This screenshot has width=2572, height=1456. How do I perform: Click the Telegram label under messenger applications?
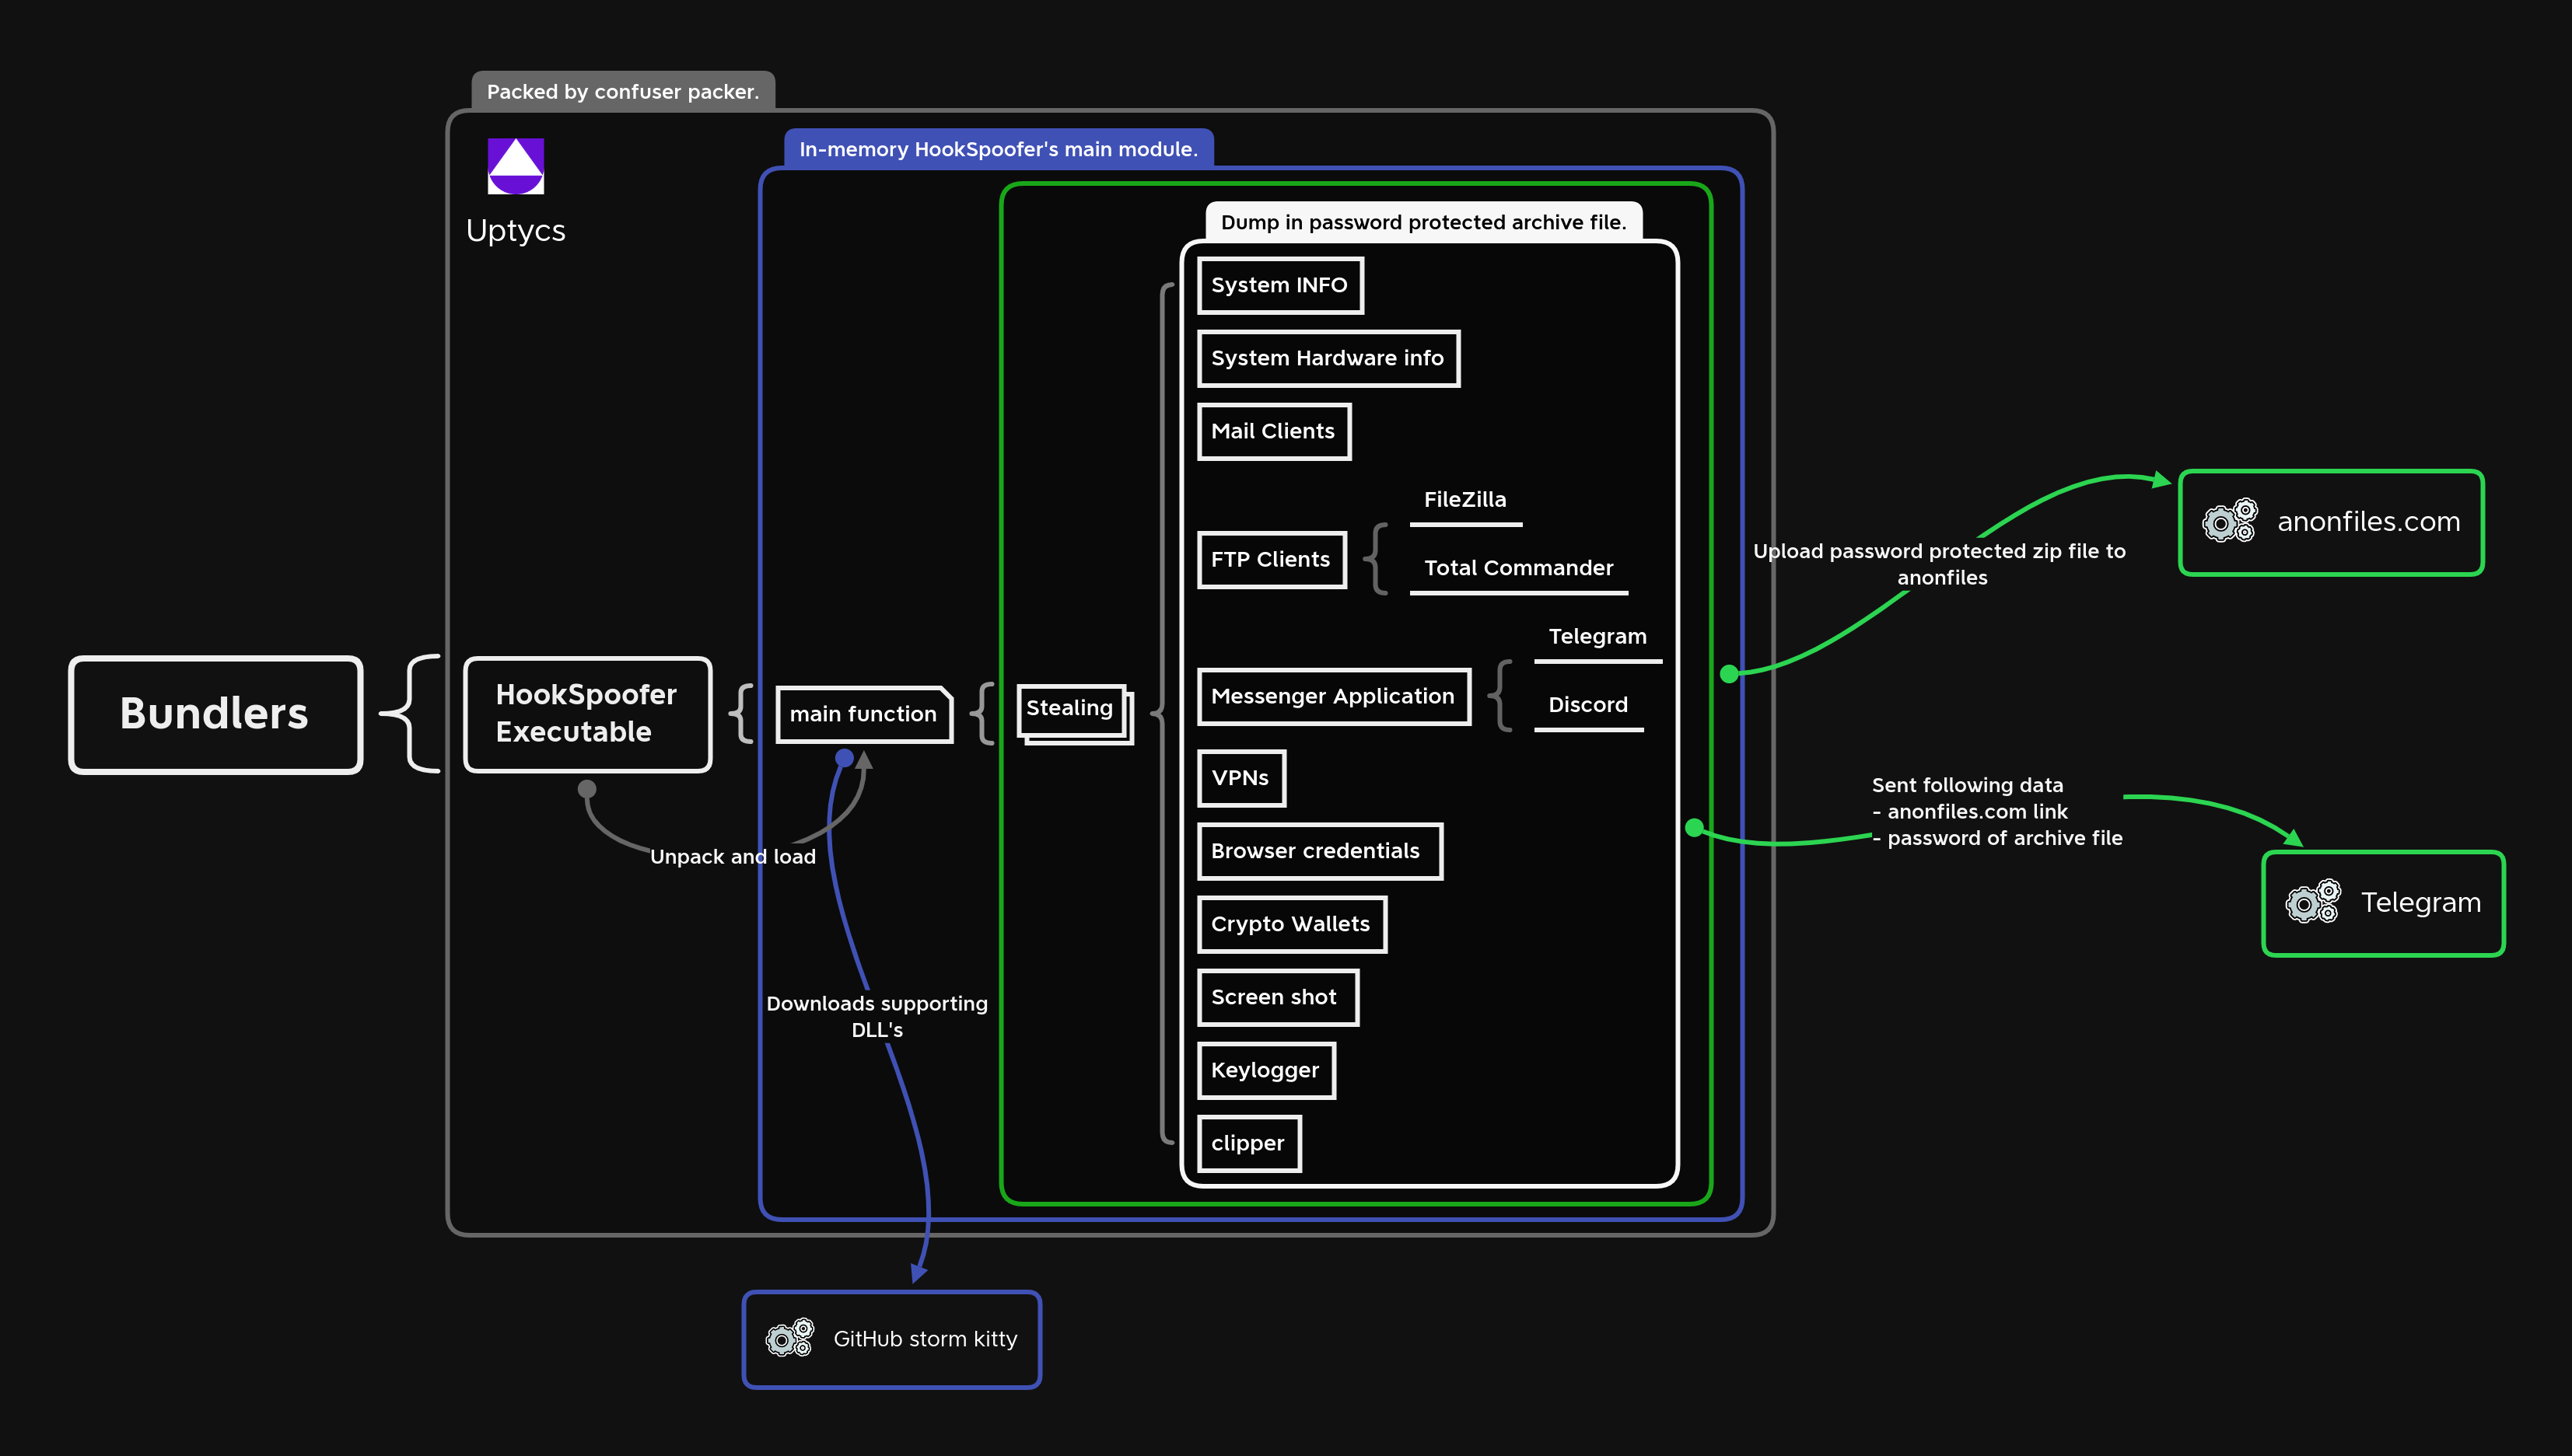coord(1597,636)
